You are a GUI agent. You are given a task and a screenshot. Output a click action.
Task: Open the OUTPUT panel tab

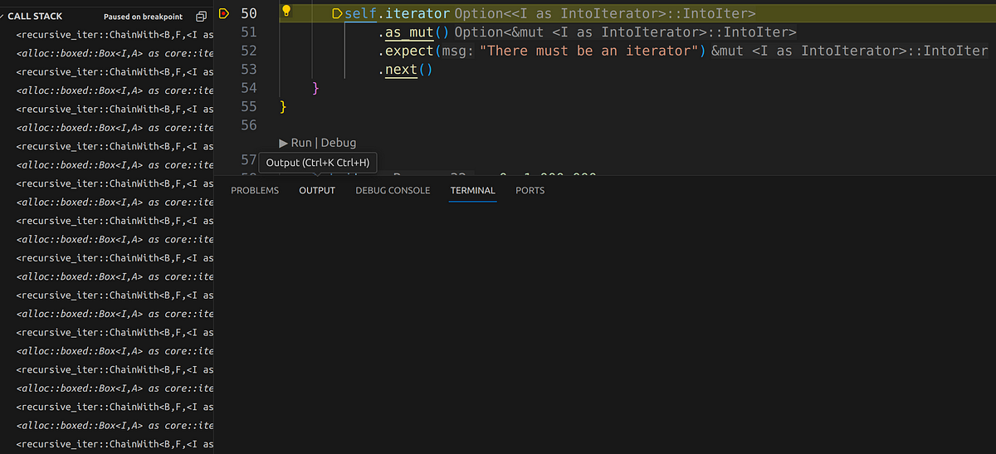[317, 191]
